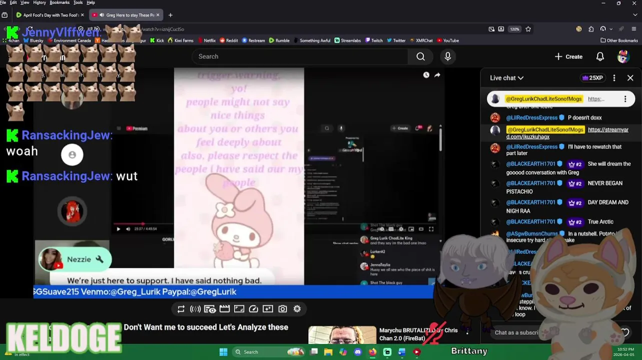
Task: Open a new browser tab with plus
Action: 170,15
